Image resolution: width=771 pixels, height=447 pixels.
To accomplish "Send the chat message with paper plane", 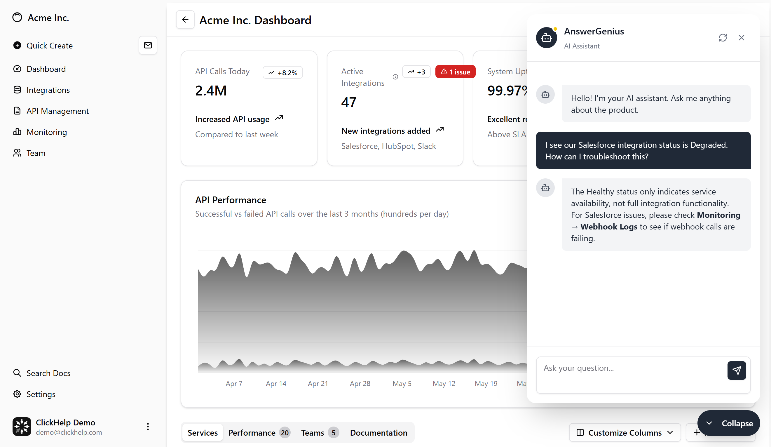I will [737, 371].
